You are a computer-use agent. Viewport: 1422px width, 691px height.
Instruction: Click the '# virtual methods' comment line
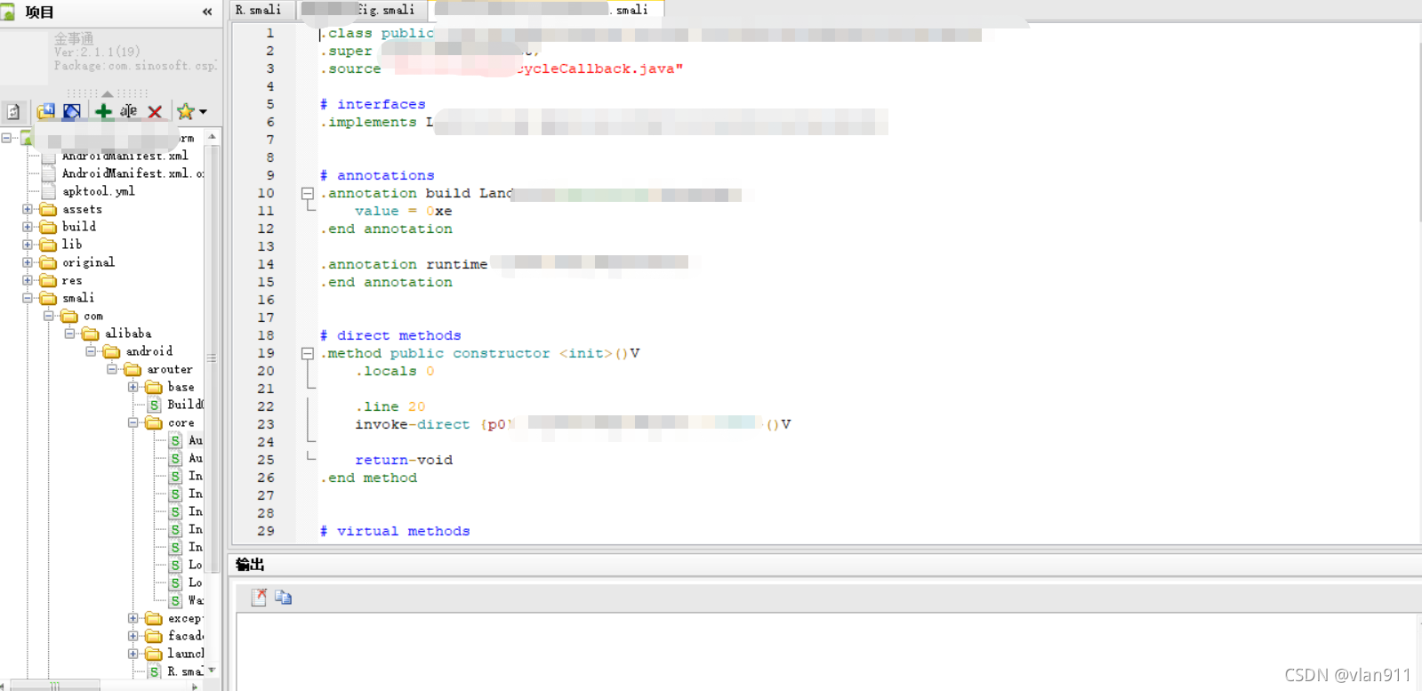(395, 531)
